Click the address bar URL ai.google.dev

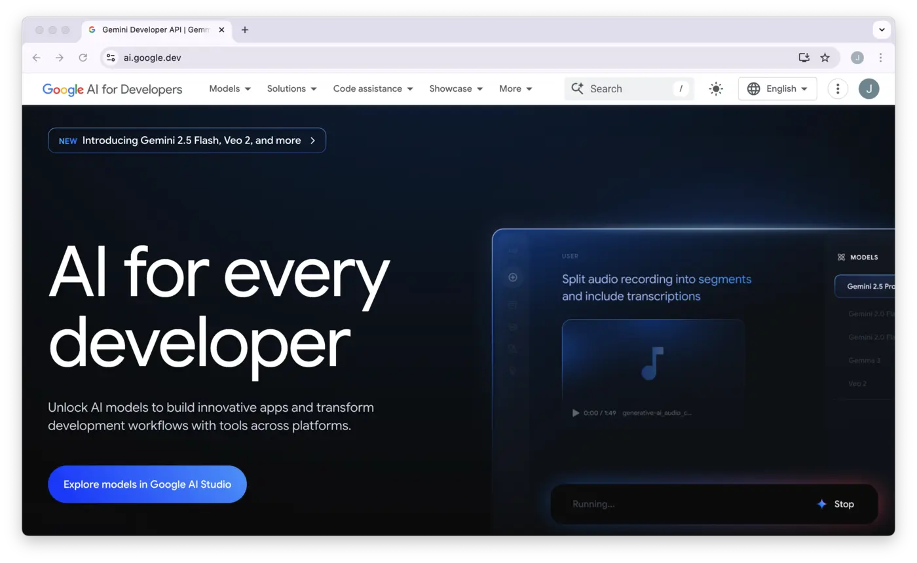click(x=153, y=58)
